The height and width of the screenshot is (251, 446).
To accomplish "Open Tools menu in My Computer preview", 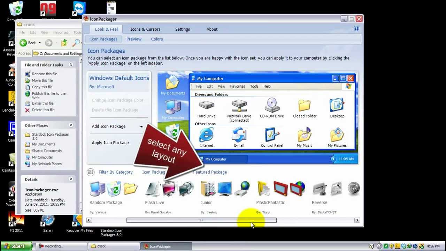I will point(254,86).
